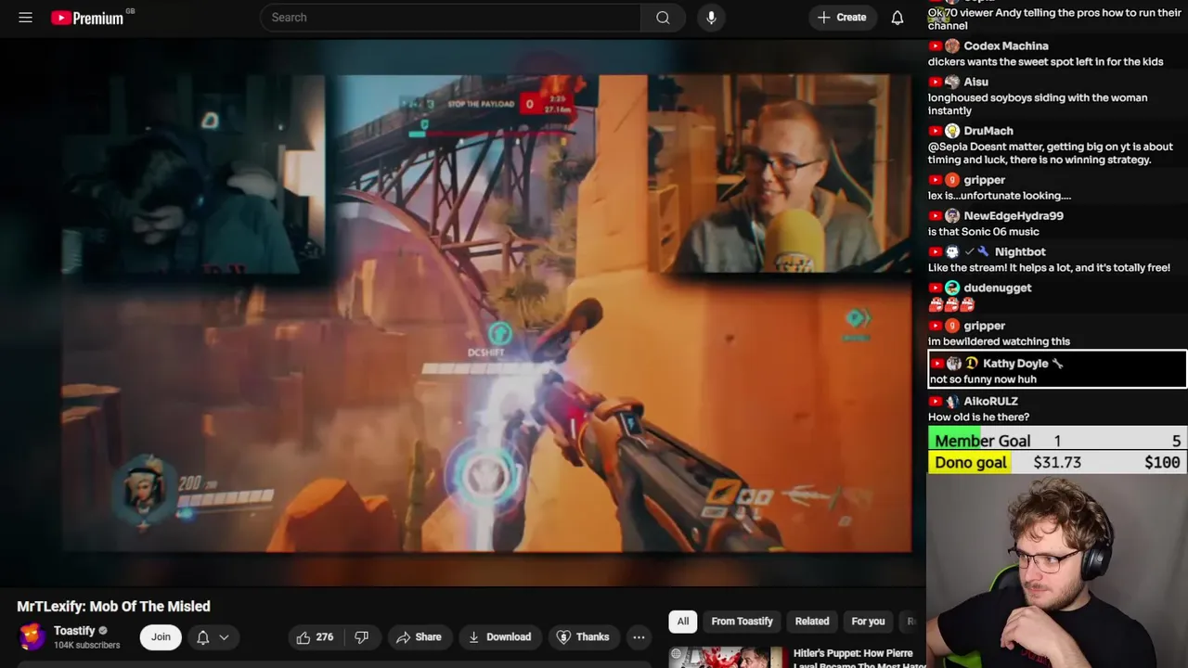The image size is (1188, 668).
Task: Open subscription notification bell dropdown
Action: click(213, 636)
